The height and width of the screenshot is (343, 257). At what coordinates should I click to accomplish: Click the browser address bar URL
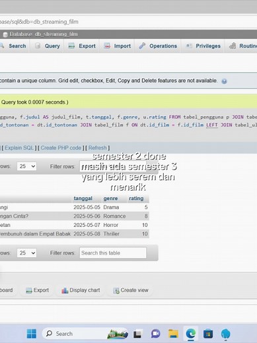point(39,22)
